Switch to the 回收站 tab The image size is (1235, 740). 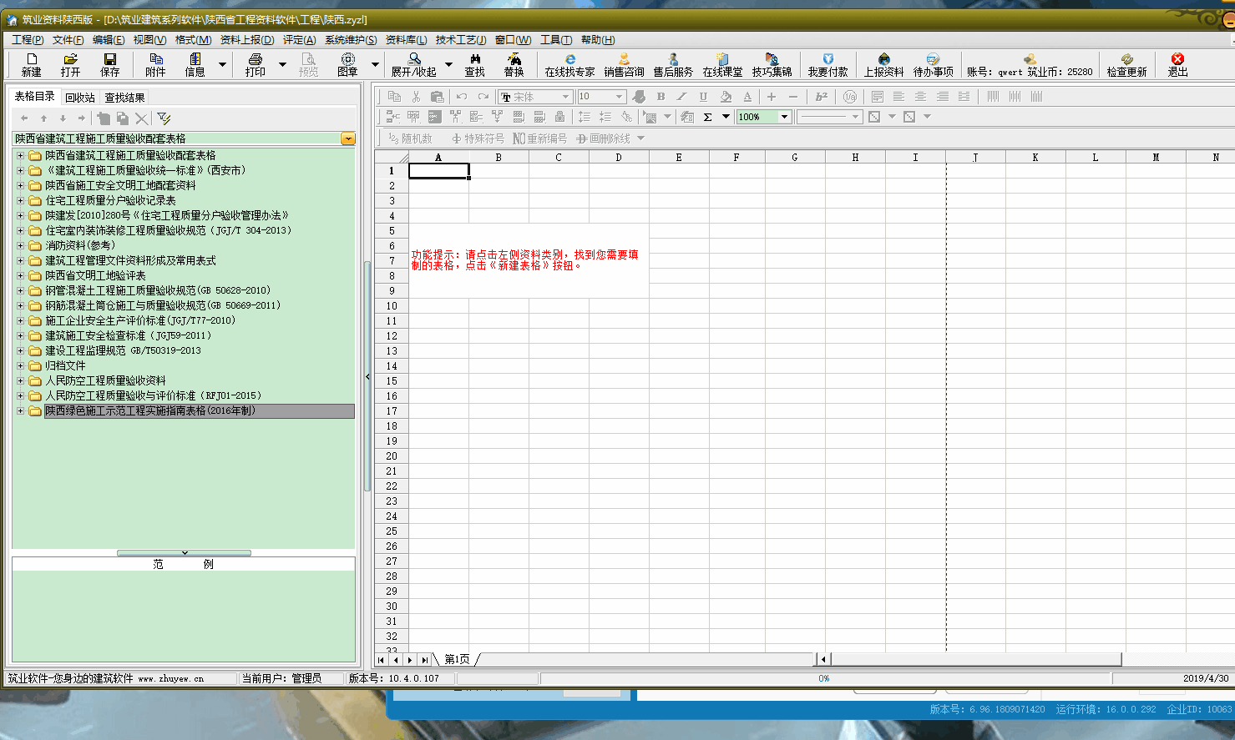pos(80,98)
